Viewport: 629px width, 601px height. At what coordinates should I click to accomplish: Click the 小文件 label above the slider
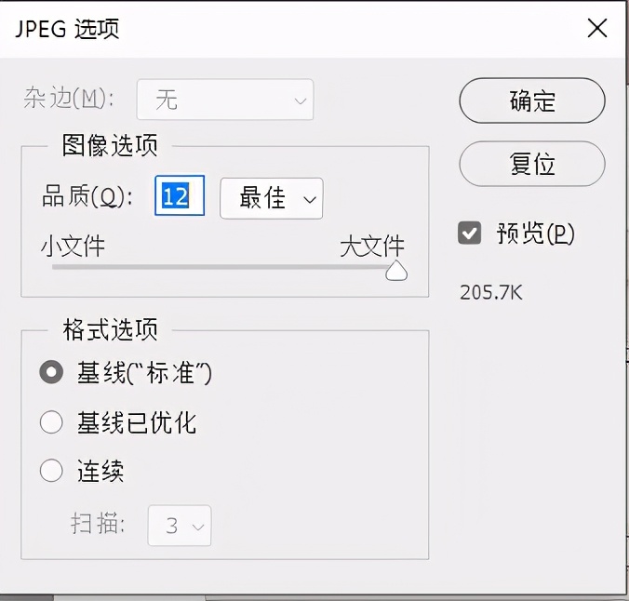(x=73, y=246)
